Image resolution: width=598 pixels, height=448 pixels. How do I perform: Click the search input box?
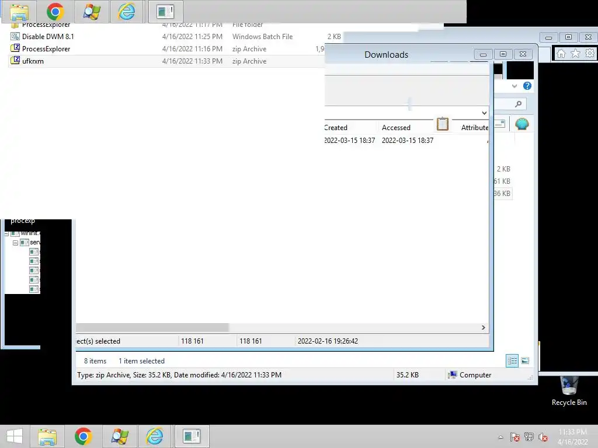510,104
